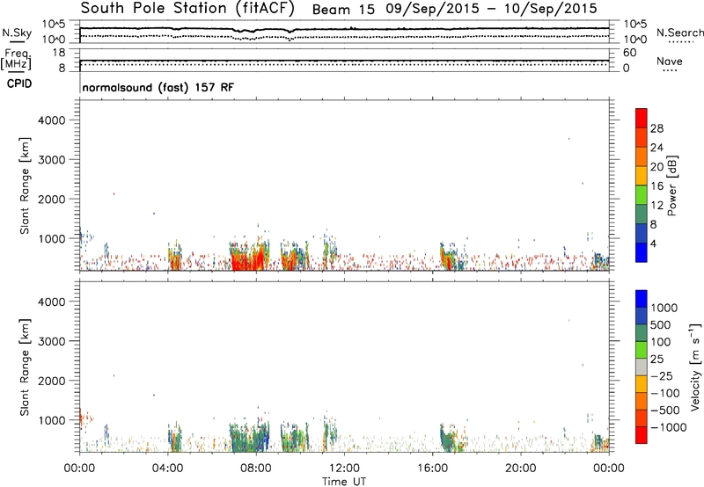Click the solid frequency trace line

[344, 60]
